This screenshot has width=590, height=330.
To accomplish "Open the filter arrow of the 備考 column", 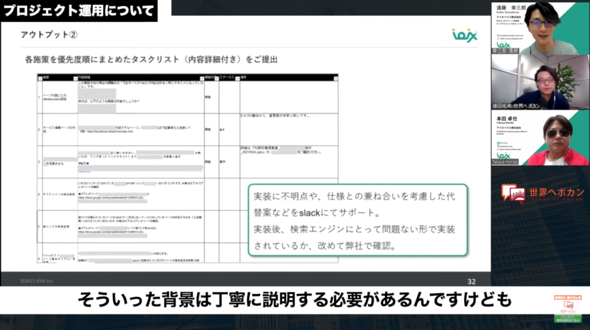I will point(336,79).
